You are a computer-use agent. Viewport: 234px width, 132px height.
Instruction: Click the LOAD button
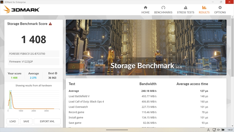click(13, 121)
